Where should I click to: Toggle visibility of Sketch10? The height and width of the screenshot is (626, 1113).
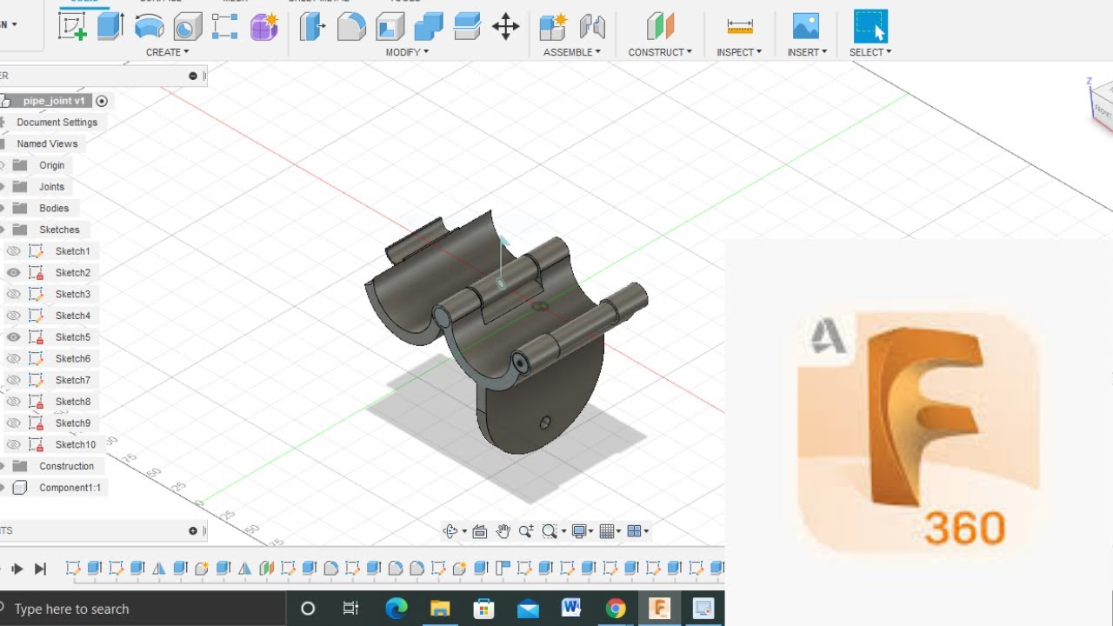[x=13, y=444]
